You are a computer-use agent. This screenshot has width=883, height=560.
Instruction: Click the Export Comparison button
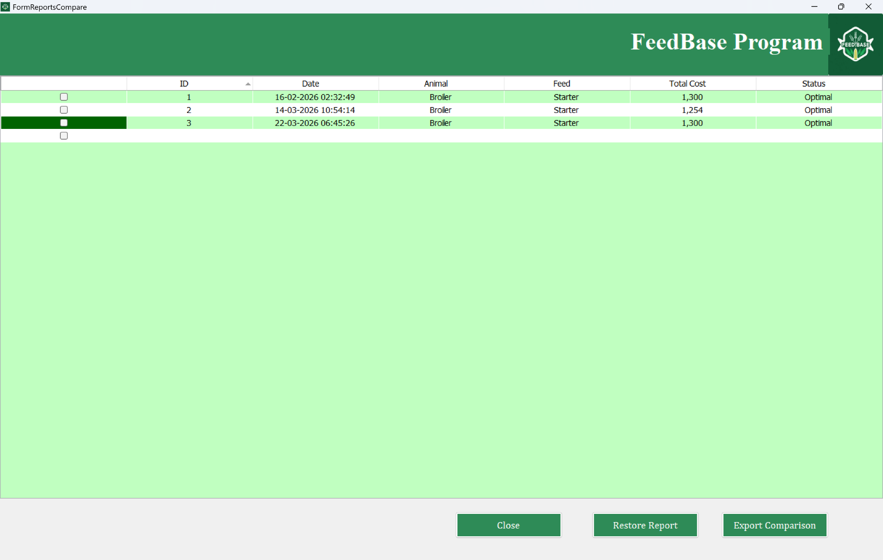pyautogui.click(x=774, y=525)
